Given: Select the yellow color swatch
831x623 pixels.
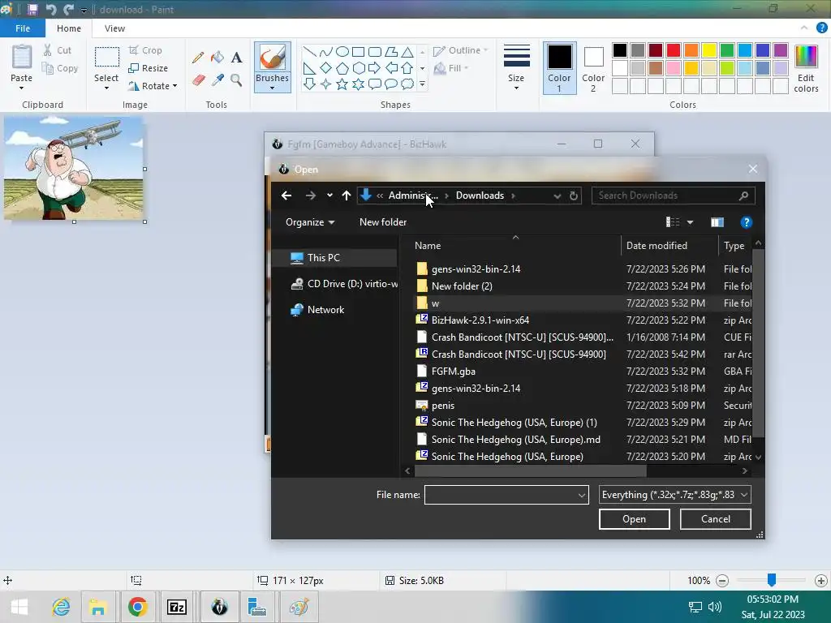Looking at the screenshot, I should (709, 50).
